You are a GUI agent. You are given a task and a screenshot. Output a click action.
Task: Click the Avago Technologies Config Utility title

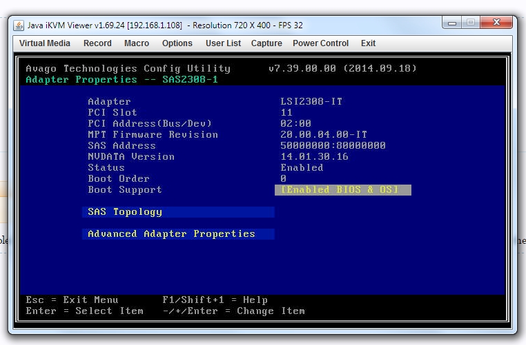pos(128,69)
